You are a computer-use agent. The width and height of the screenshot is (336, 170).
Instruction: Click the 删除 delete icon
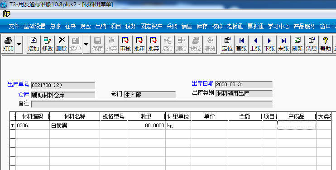click(x=62, y=44)
